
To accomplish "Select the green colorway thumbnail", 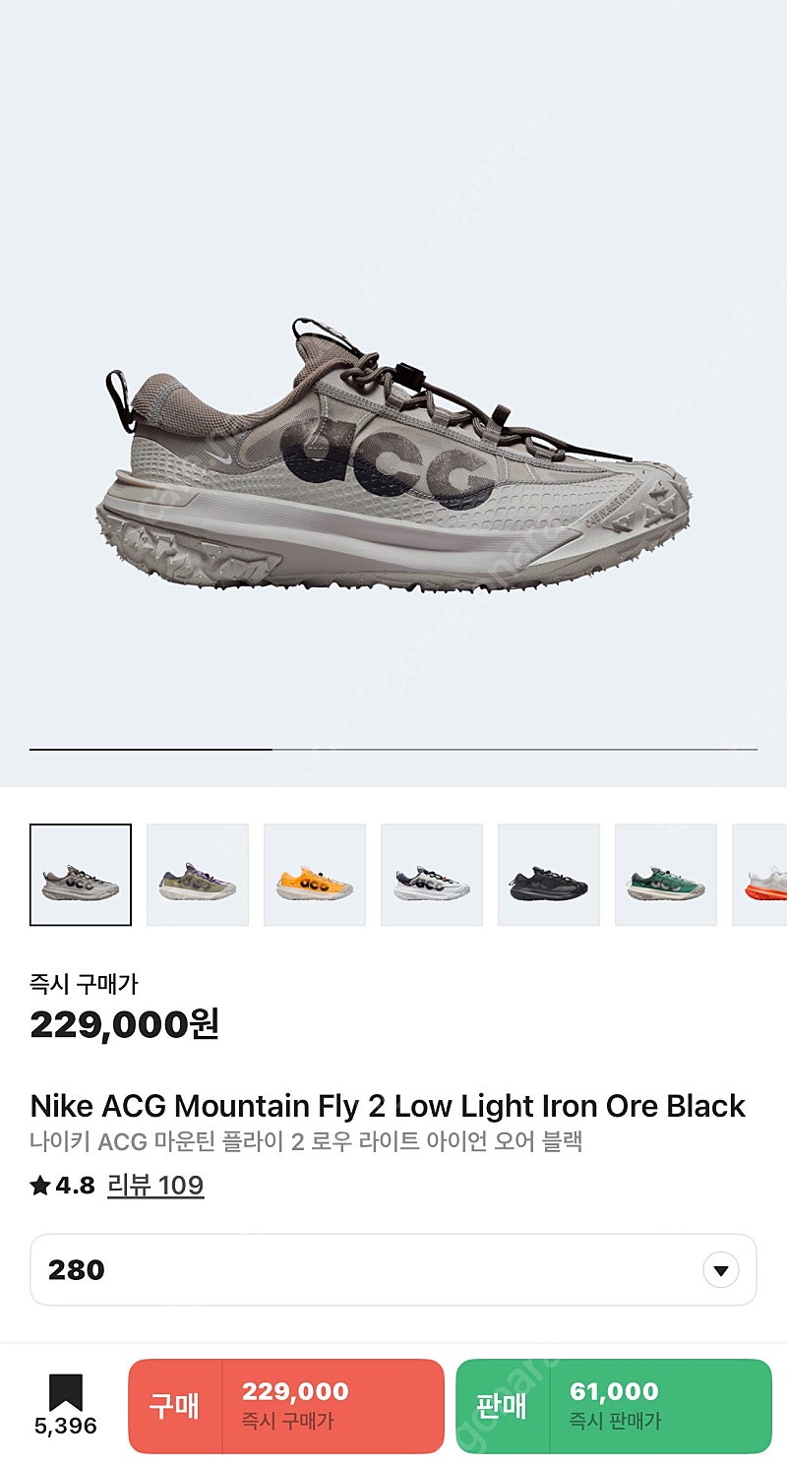I will pos(666,875).
